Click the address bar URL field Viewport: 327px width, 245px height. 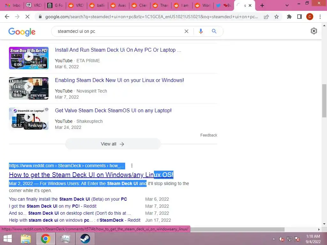[x=151, y=17]
